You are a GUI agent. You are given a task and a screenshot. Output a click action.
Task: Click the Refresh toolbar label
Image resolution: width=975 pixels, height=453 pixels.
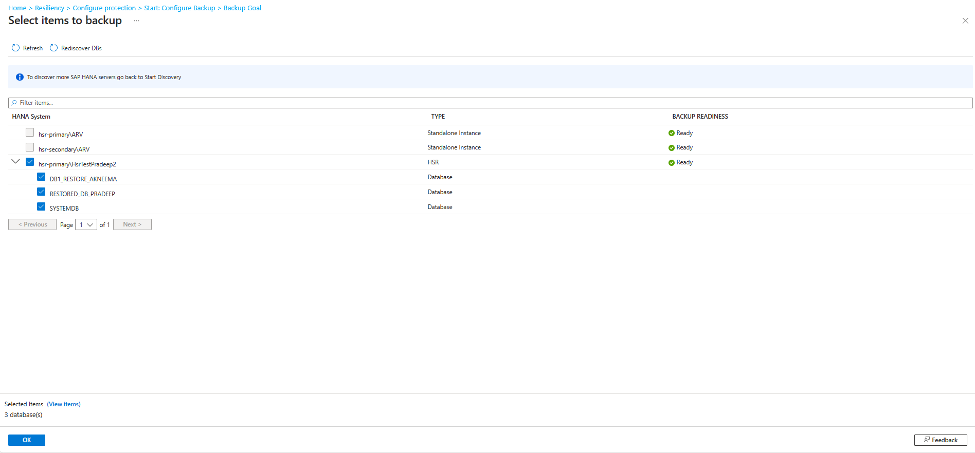coord(33,48)
